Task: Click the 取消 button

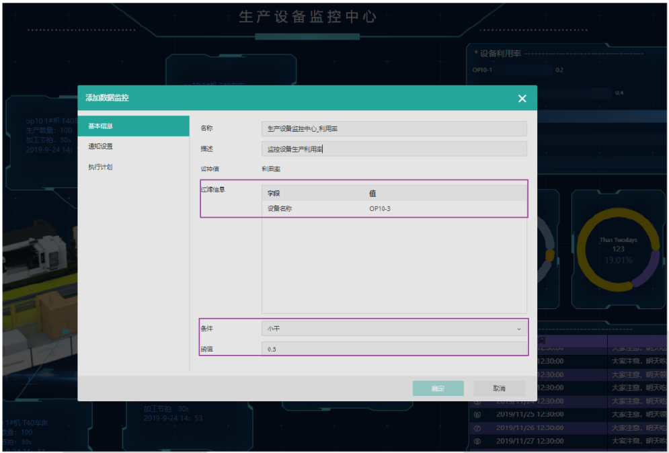Action: 499,388
